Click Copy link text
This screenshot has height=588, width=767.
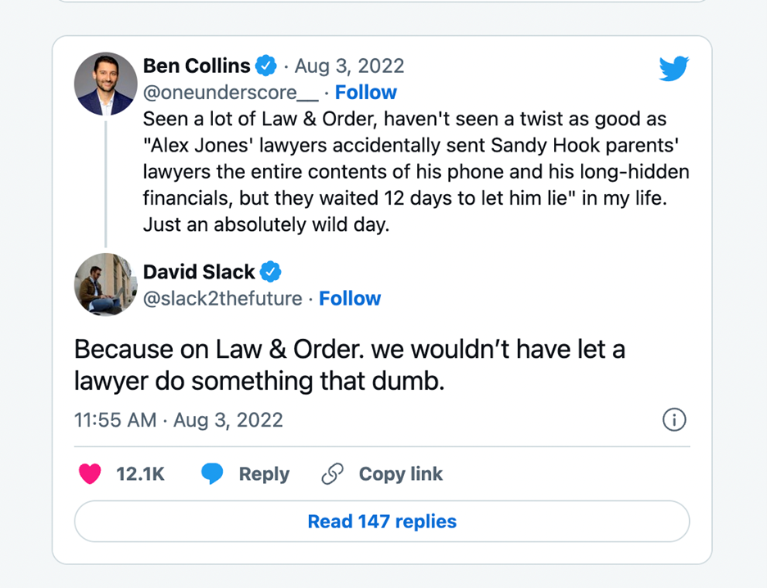401,474
